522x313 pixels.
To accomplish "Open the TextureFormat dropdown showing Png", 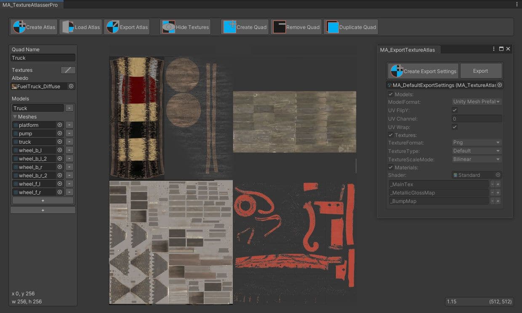I will 476,143.
